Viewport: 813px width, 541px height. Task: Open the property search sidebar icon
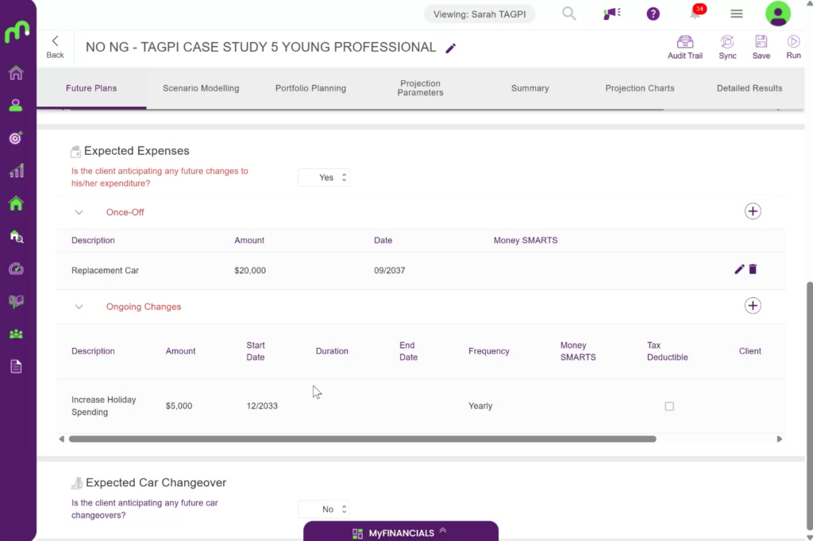tap(16, 237)
